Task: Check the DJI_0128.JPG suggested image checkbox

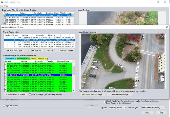Action: pyautogui.click(x=5, y=66)
